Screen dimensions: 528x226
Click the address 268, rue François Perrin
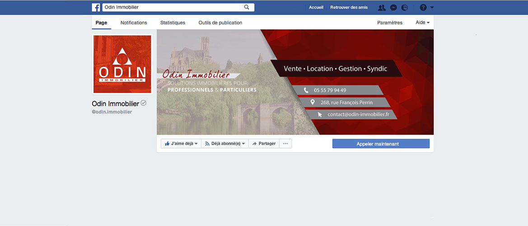346,103
